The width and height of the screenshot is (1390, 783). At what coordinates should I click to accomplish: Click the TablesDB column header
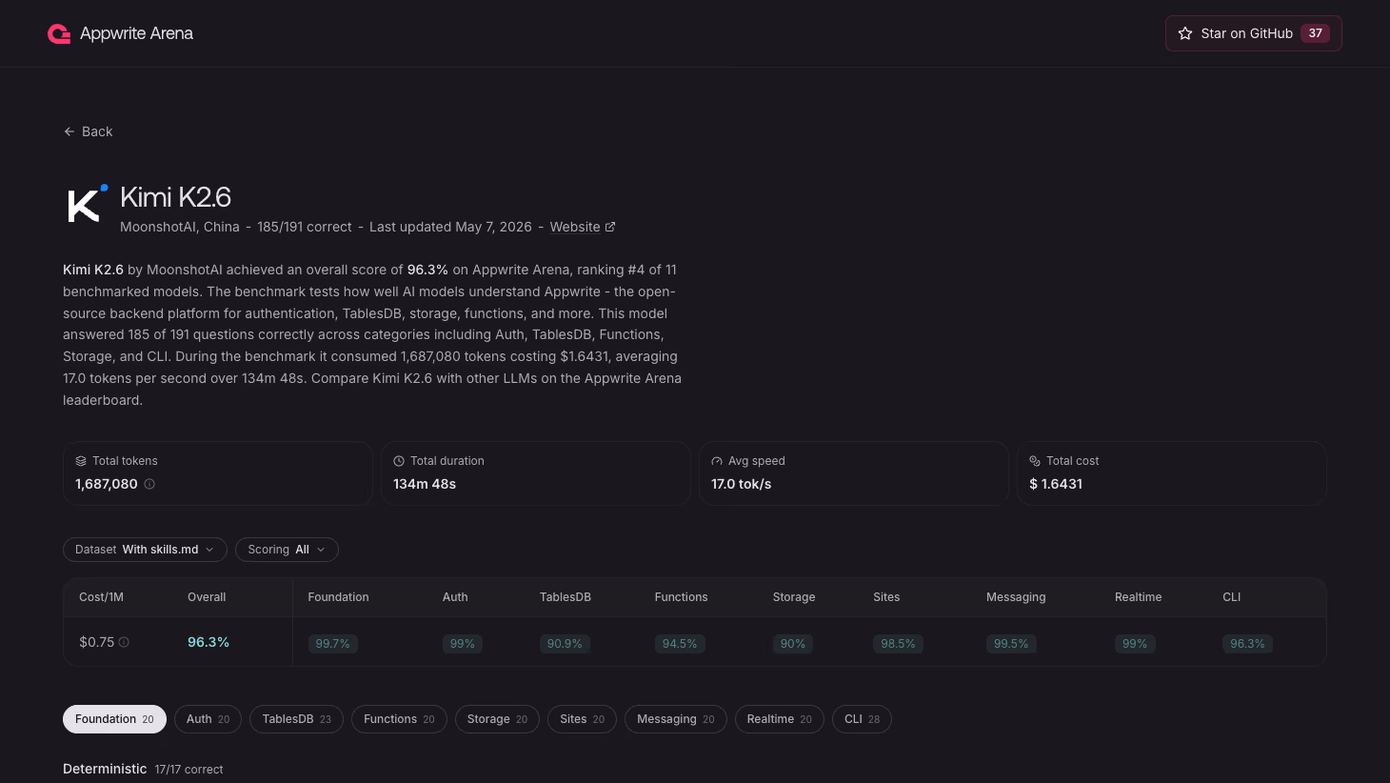[566, 597]
